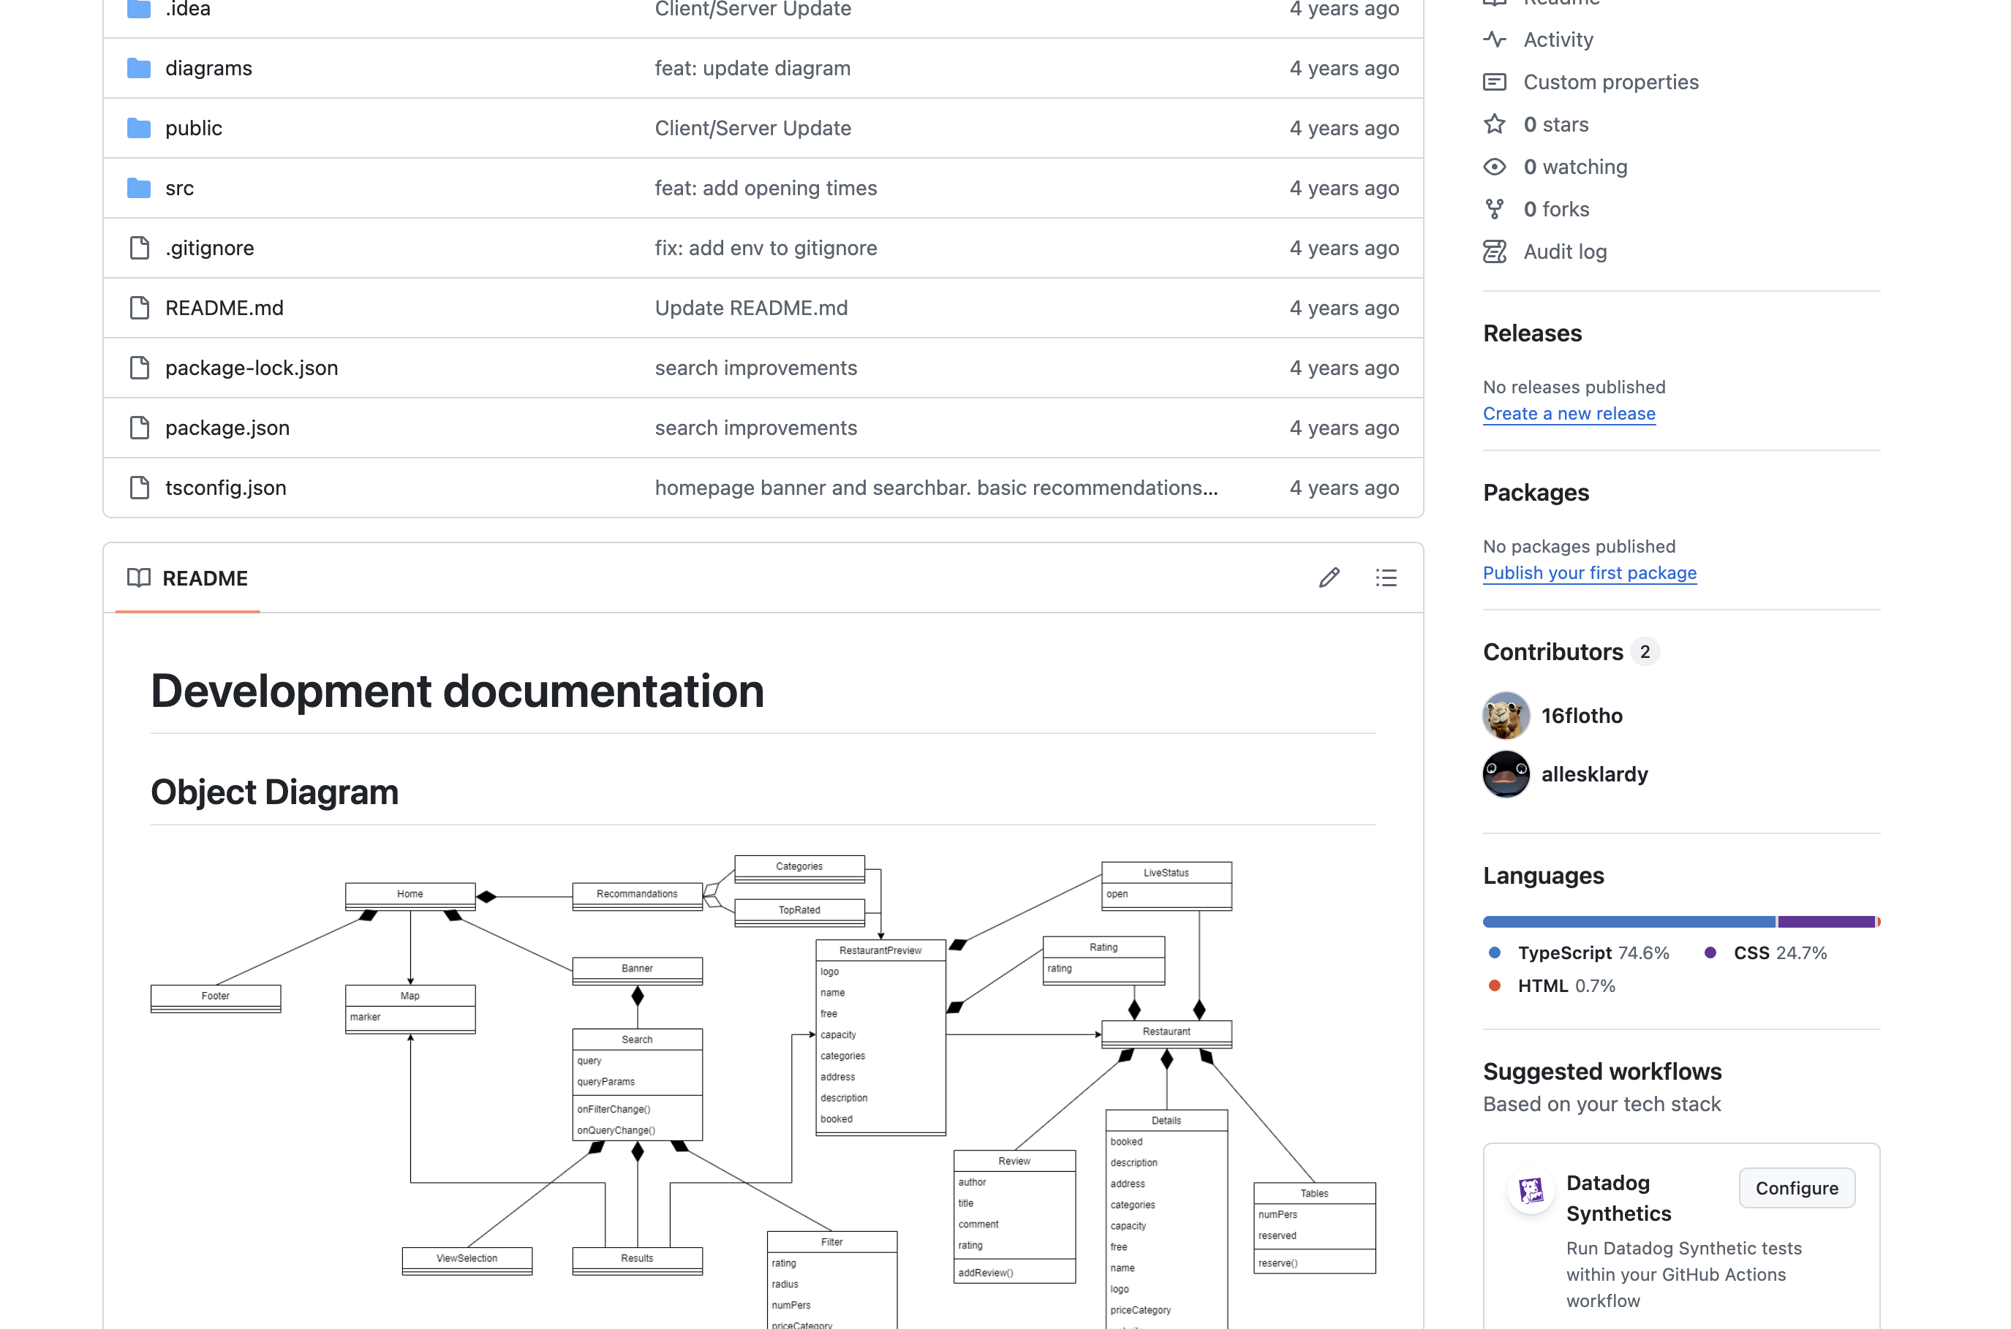This screenshot has height=1329, width=2011.
Task: Open the diagrams folder
Action: click(x=208, y=69)
